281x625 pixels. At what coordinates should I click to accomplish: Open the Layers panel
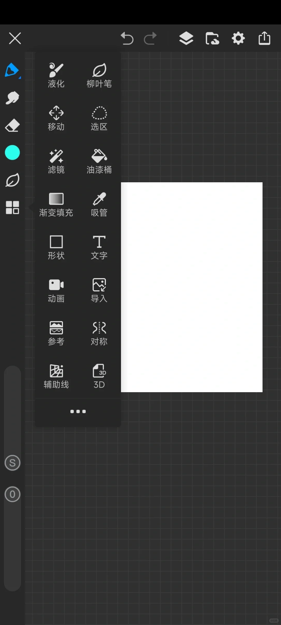[x=186, y=39]
